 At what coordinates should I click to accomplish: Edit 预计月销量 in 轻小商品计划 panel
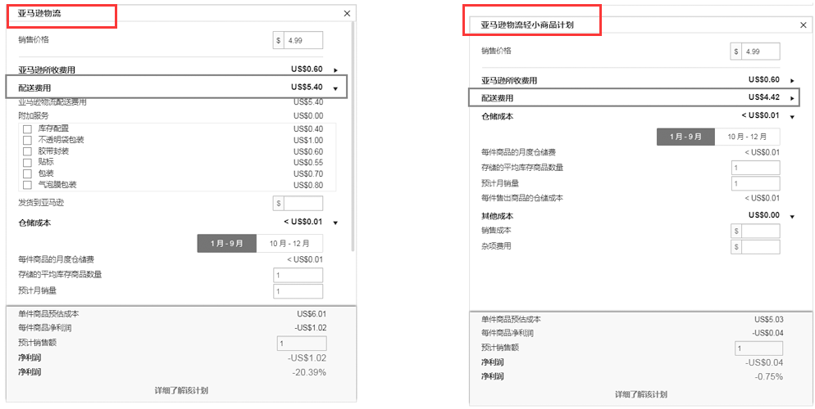[x=756, y=183]
